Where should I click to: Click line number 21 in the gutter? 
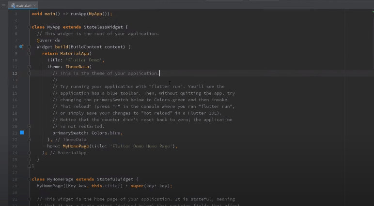[15, 133]
